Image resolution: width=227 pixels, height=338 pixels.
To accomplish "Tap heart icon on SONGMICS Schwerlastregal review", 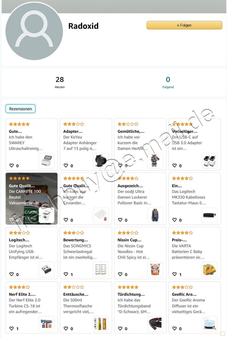I will coord(66,274).
